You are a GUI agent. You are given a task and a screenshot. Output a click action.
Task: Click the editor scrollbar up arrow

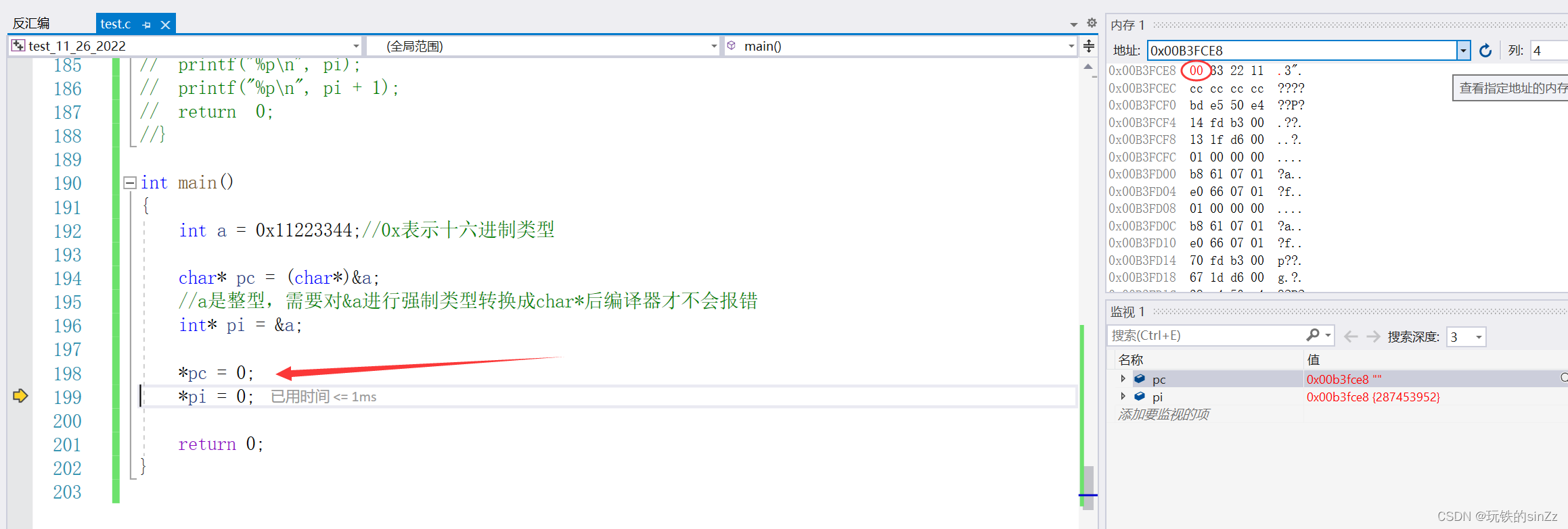point(1088,67)
